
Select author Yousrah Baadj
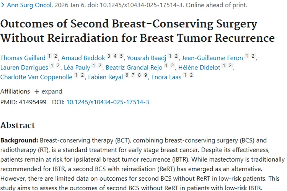tap(147, 58)
